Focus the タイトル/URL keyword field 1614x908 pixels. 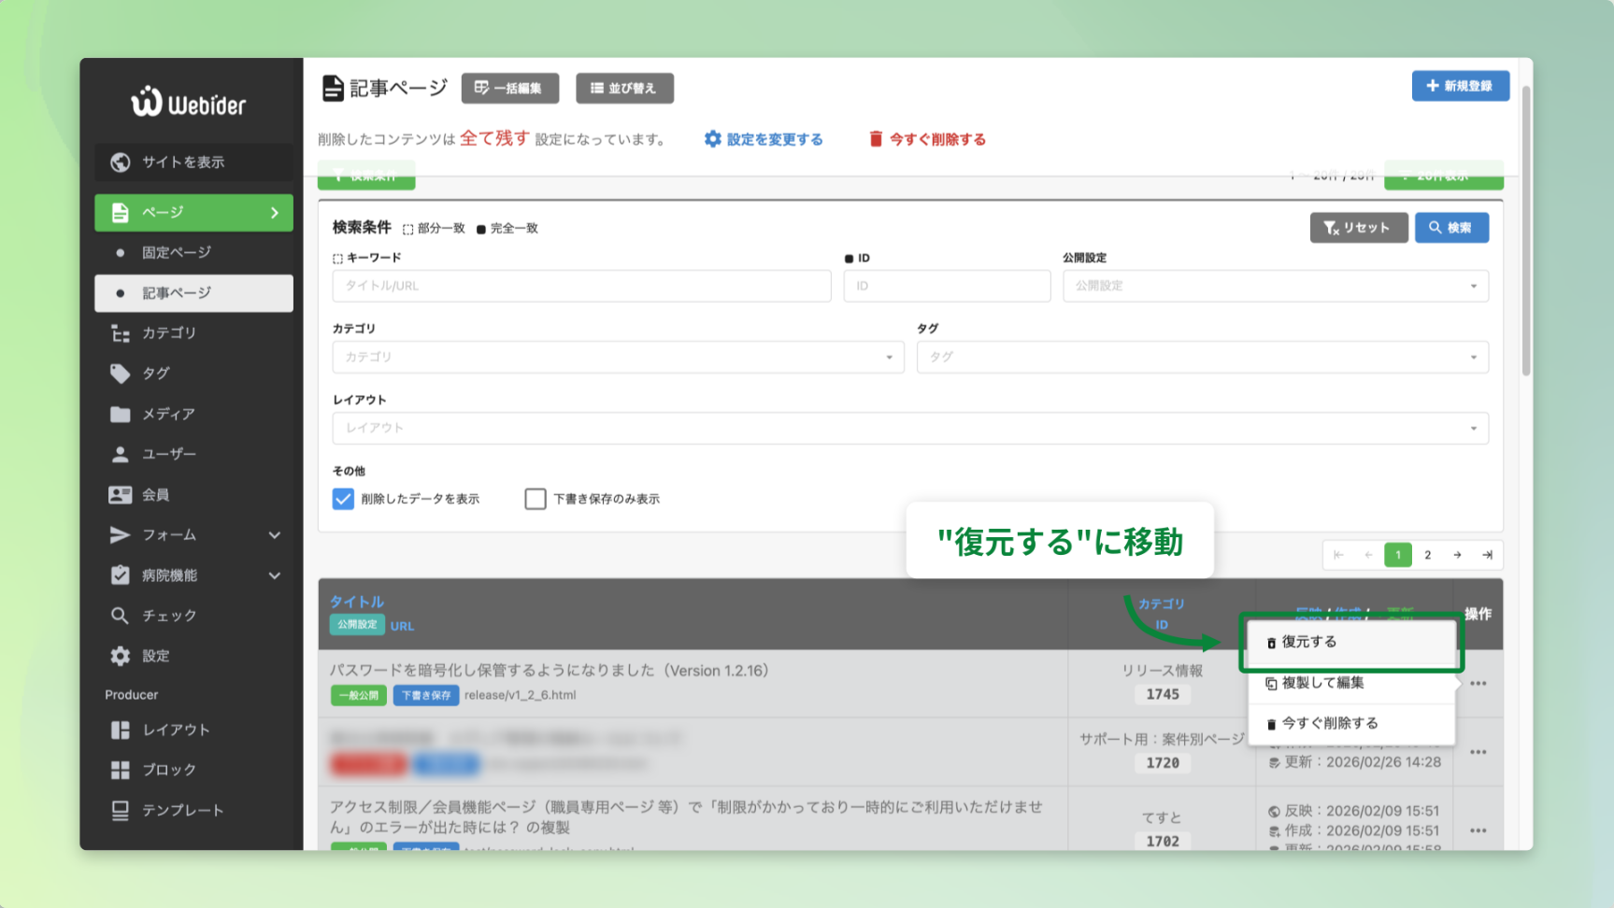(581, 286)
